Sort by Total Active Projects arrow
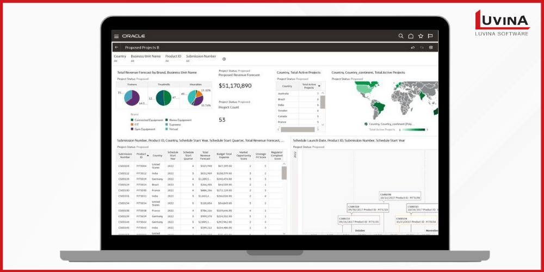 point(319,86)
